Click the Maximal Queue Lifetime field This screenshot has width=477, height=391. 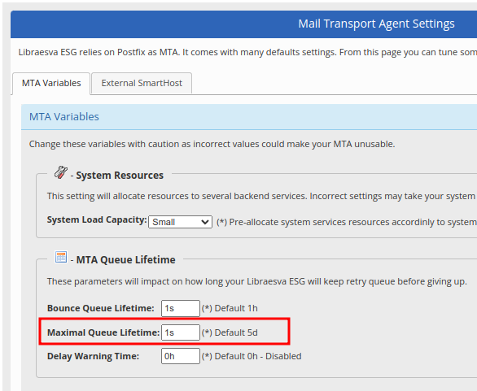[181, 332]
